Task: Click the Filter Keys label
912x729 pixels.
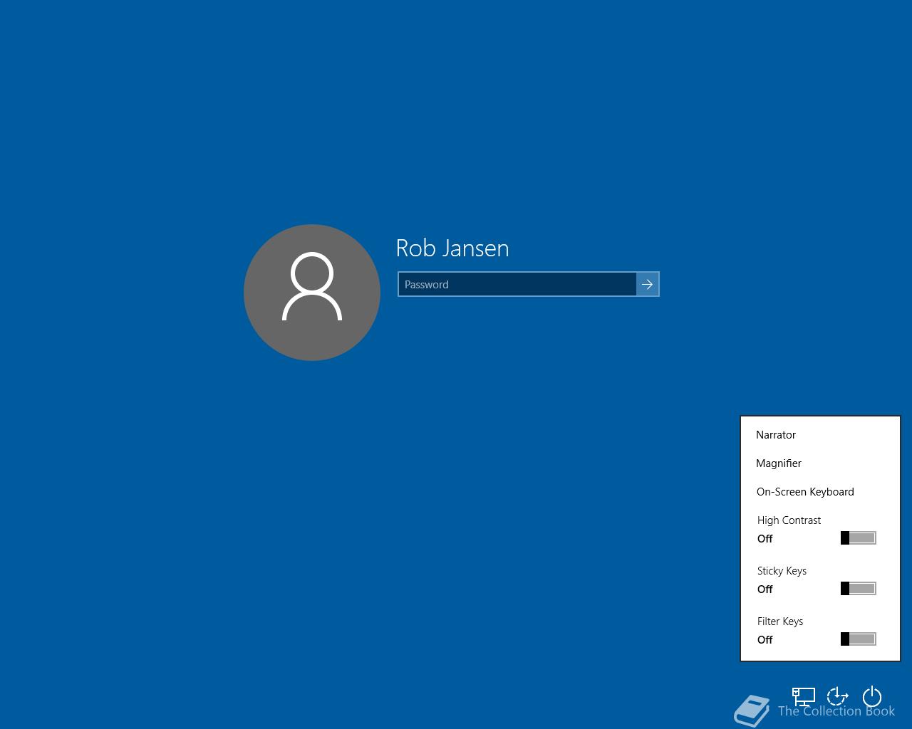Action: coord(780,622)
